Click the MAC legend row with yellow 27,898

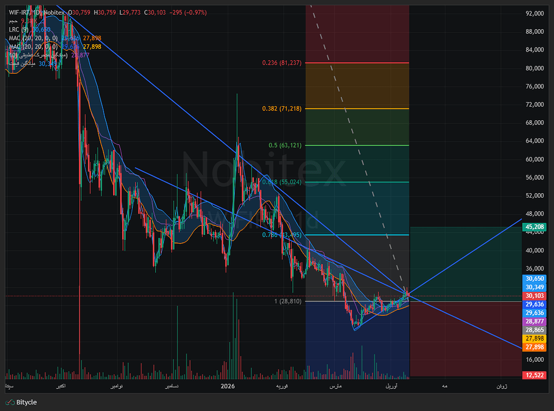pos(55,47)
